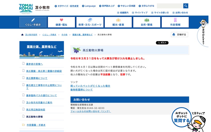Open 墓参者の皆様へ sidebar link
The height and width of the screenshot is (132, 211).
tap(35, 64)
